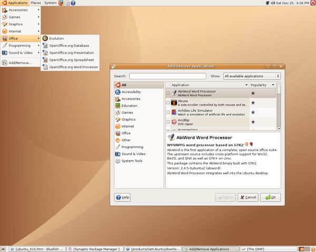Switch to the Bluefish taskbar window
This screenshot has width=316, height=252.
click(x=37, y=249)
